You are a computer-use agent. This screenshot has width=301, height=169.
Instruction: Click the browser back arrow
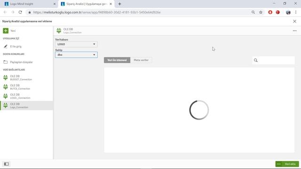[x=5, y=12]
